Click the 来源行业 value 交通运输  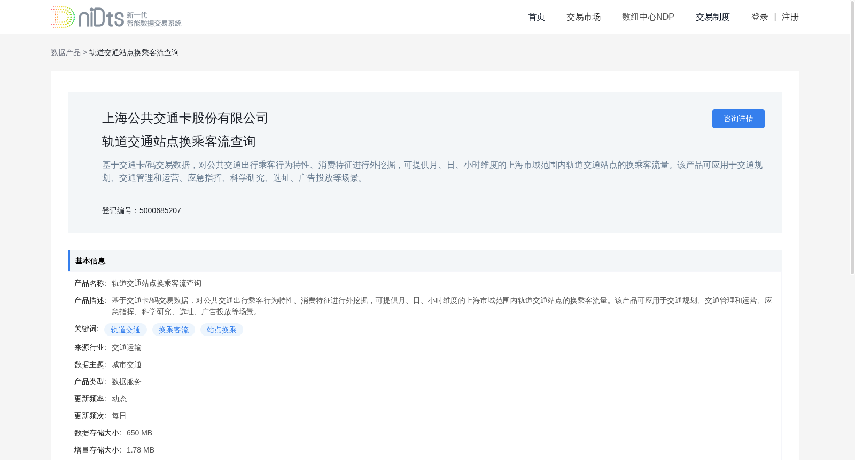[x=127, y=347]
